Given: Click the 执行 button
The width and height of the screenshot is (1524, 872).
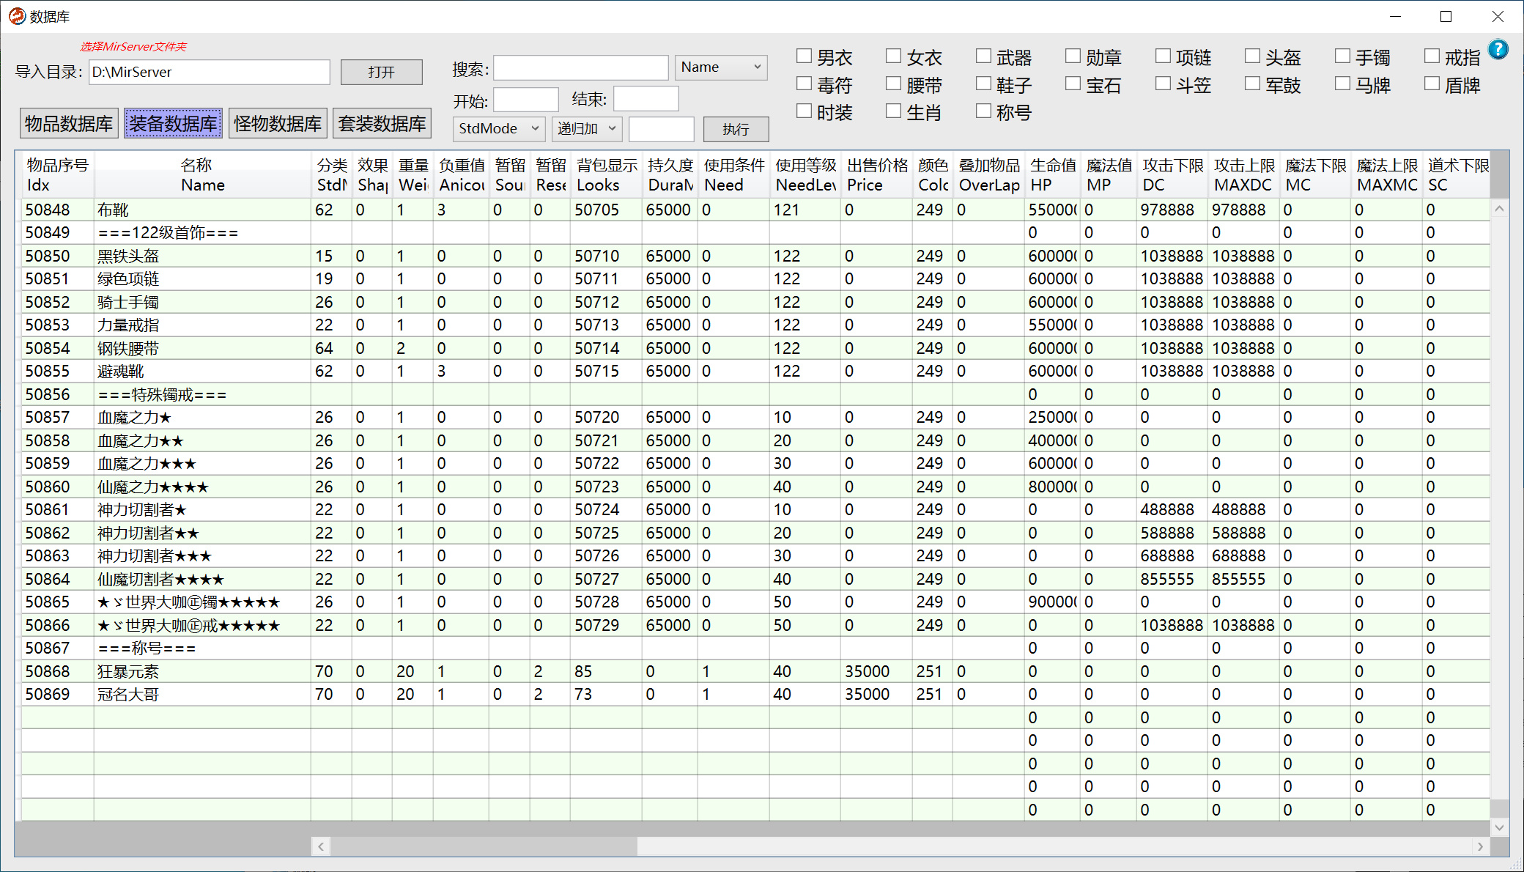Looking at the screenshot, I should 736,129.
